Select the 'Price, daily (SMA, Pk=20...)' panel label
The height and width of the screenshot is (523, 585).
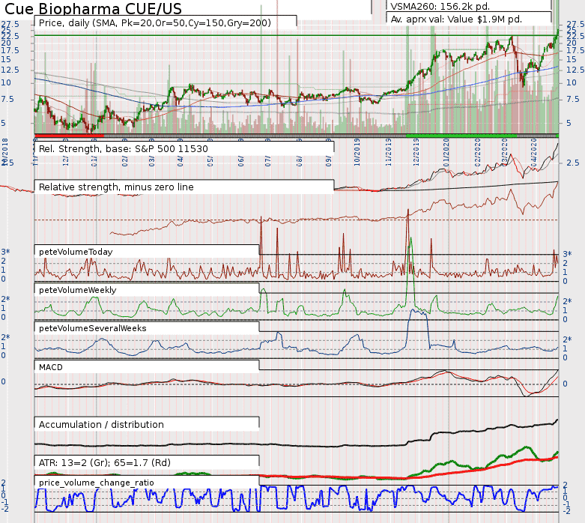pos(155,22)
